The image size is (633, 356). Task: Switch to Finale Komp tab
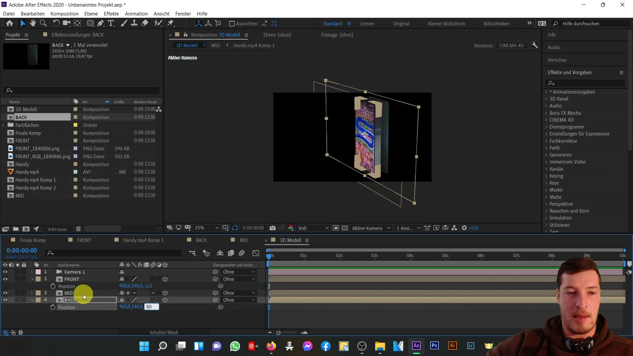point(32,240)
